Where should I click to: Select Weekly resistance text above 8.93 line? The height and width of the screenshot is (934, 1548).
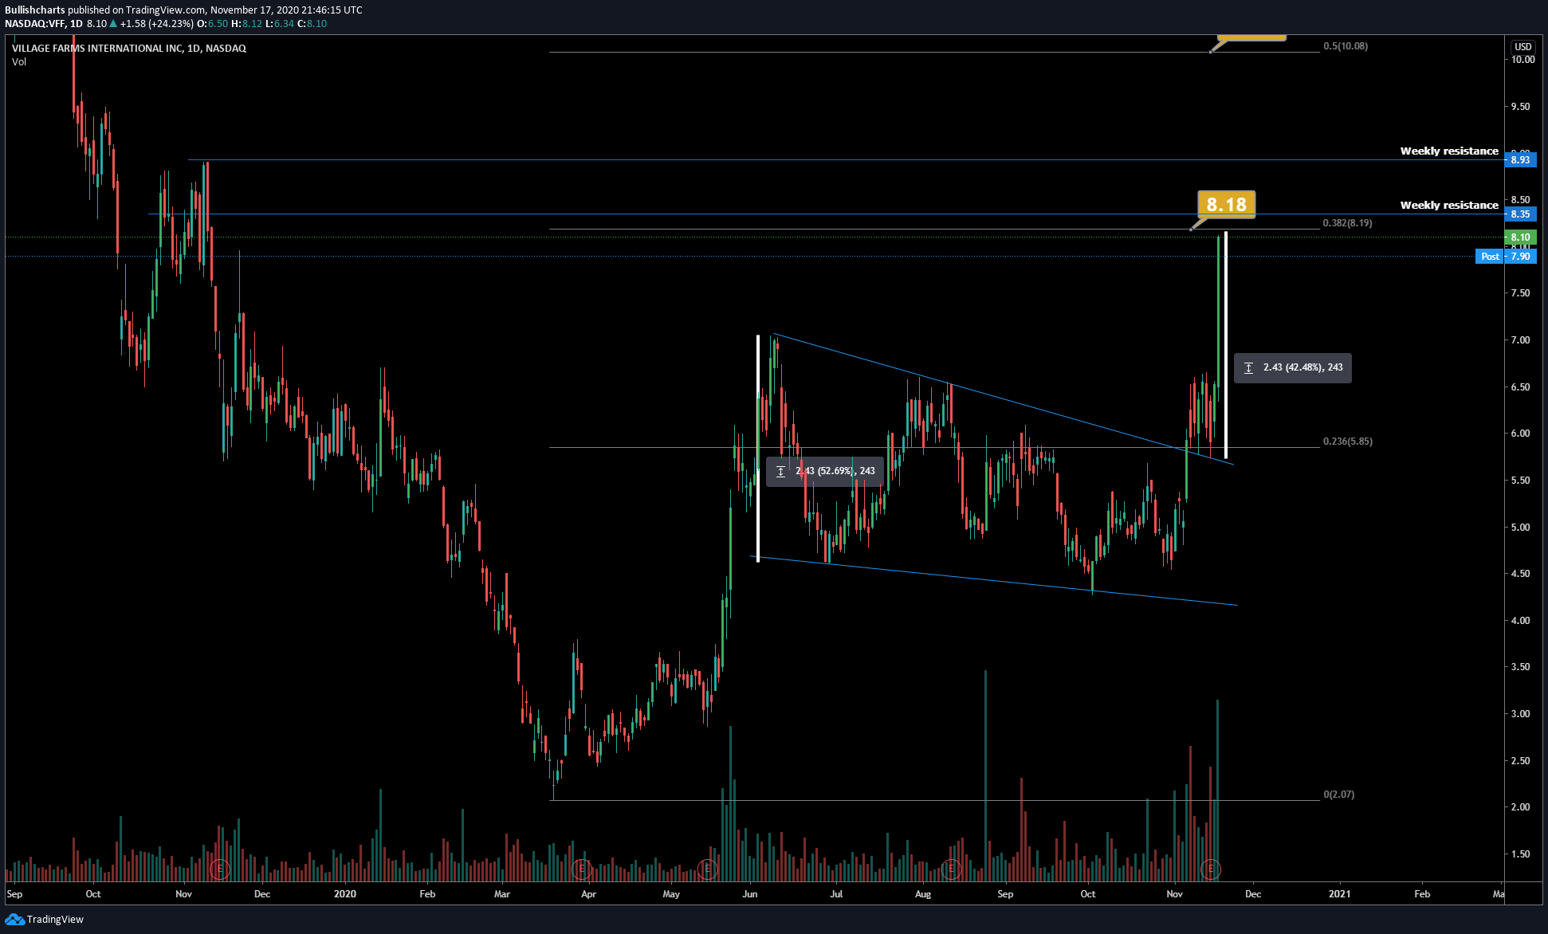point(1449,151)
